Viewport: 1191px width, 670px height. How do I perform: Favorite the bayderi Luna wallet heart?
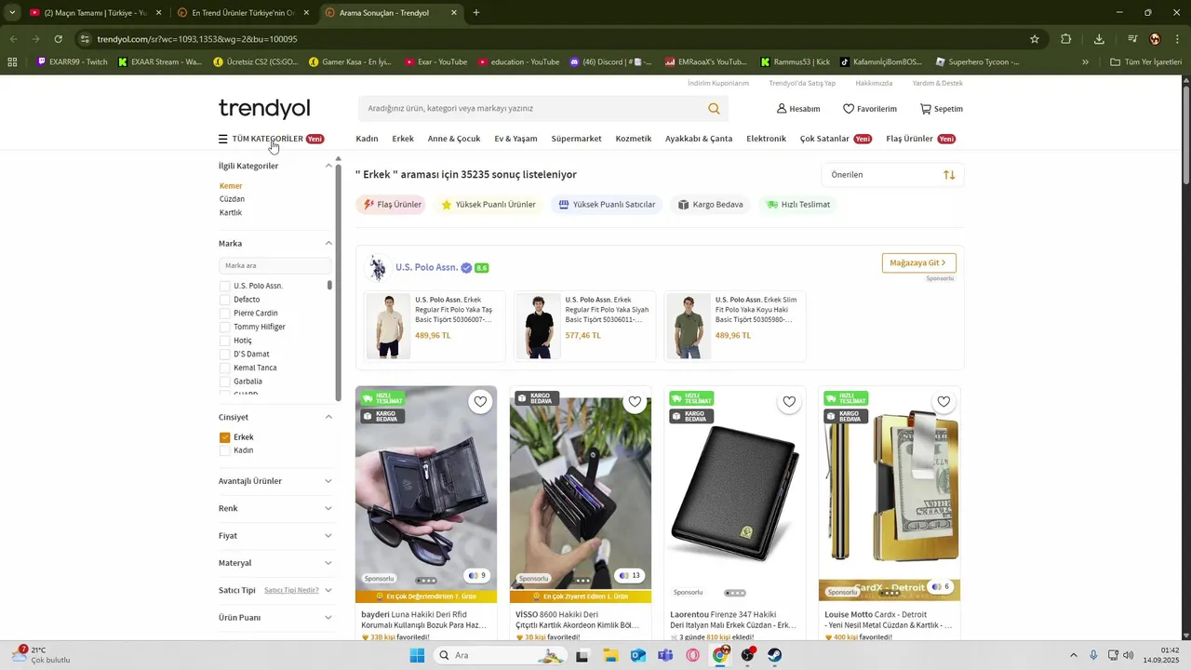pos(480,402)
